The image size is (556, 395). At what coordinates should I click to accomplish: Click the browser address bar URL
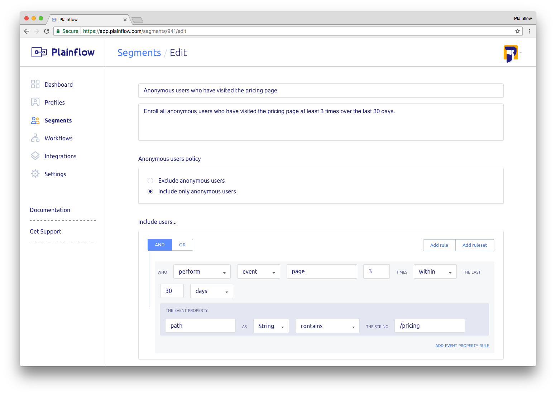click(135, 31)
